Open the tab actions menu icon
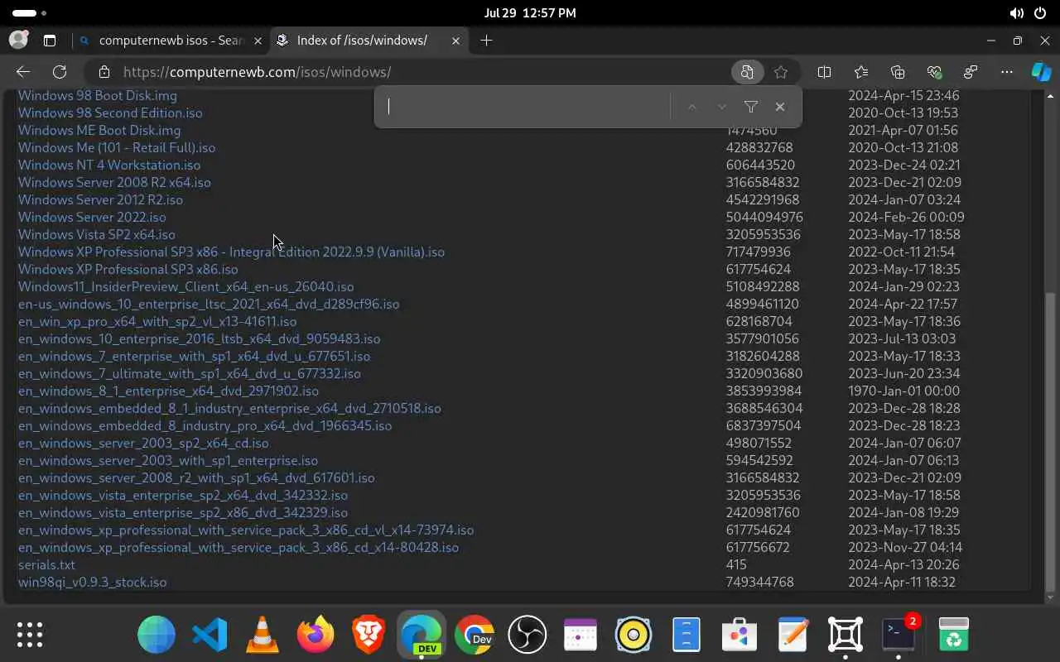The image size is (1060, 662). [50, 40]
